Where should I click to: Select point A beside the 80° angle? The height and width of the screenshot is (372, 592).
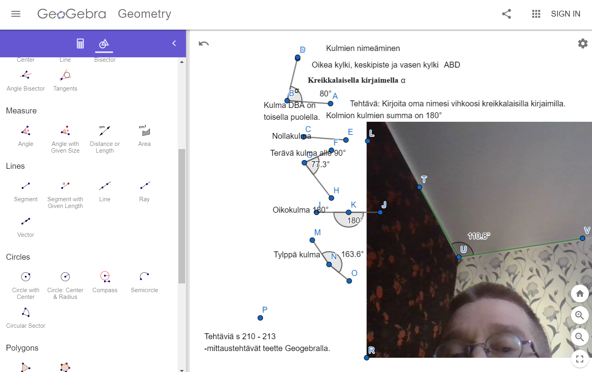coord(330,104)
